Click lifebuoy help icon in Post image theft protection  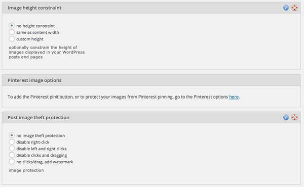[x=294, y=117]
